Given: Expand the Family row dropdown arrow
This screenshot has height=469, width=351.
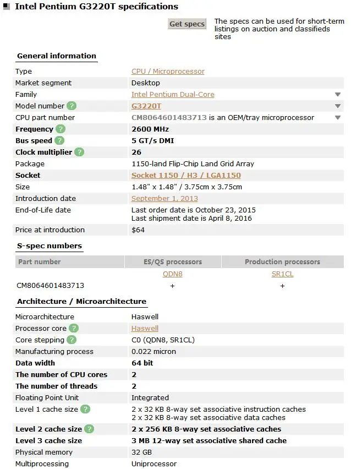Looking at the screenshot, I should pyautogui.click(x=338, y=95).
